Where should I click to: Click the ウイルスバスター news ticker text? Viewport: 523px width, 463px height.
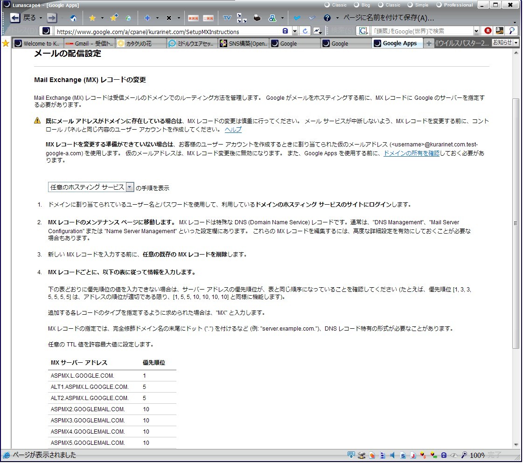point(462,43)
